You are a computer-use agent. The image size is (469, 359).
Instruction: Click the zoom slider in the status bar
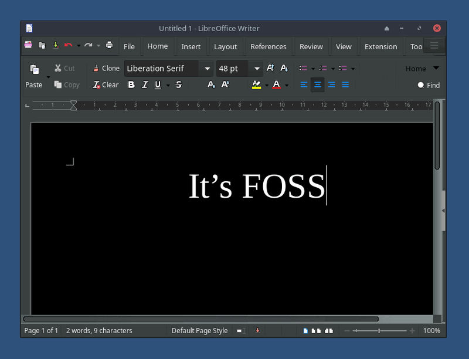click(379, 331)
